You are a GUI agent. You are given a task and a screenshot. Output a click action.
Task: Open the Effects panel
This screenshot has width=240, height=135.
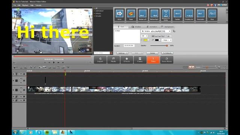coord(127,60)
